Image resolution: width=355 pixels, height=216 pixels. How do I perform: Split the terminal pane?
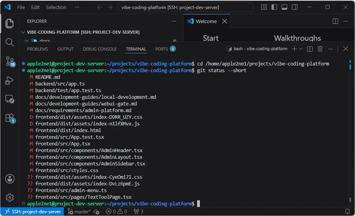click(x=310, y=49)
